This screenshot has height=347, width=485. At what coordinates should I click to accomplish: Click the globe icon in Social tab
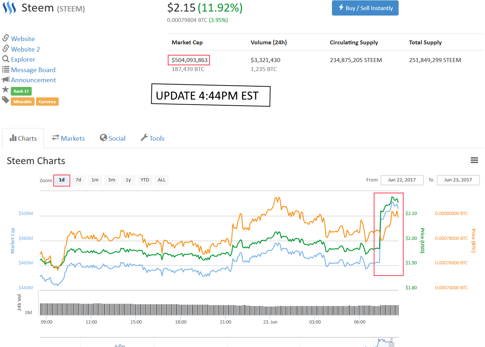click(103, 137)
